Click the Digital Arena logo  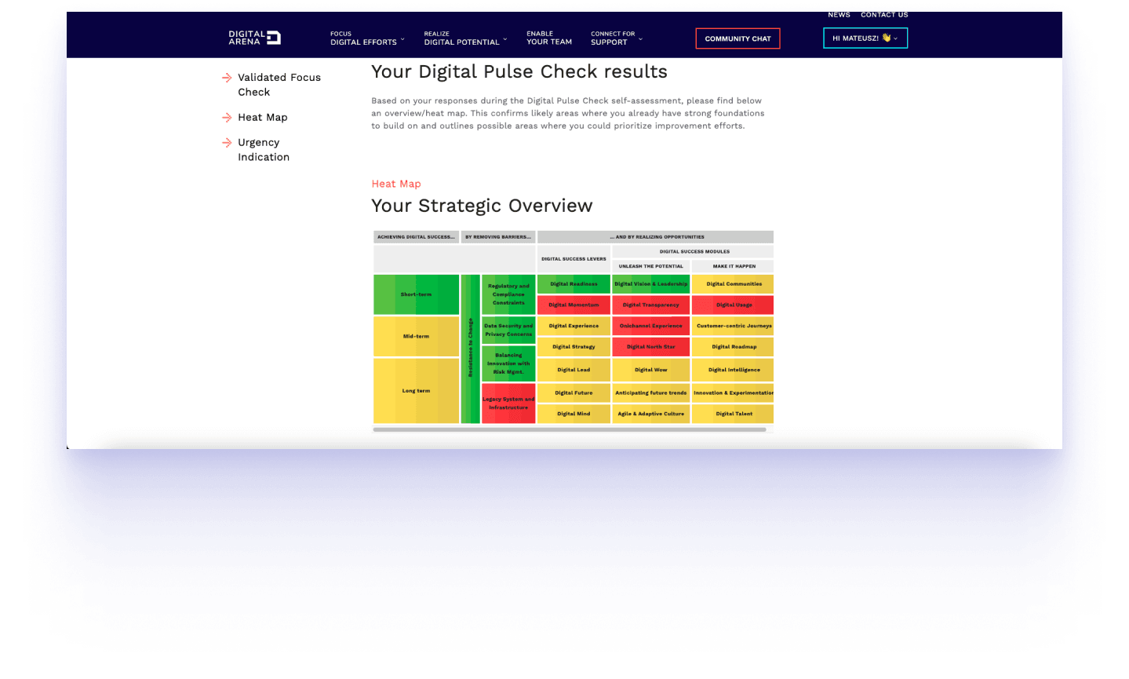point(254,38)
